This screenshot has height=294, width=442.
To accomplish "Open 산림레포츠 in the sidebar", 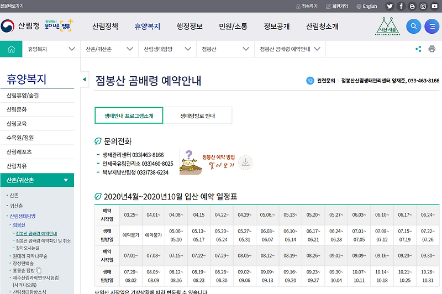I will (x=37, y=152).
